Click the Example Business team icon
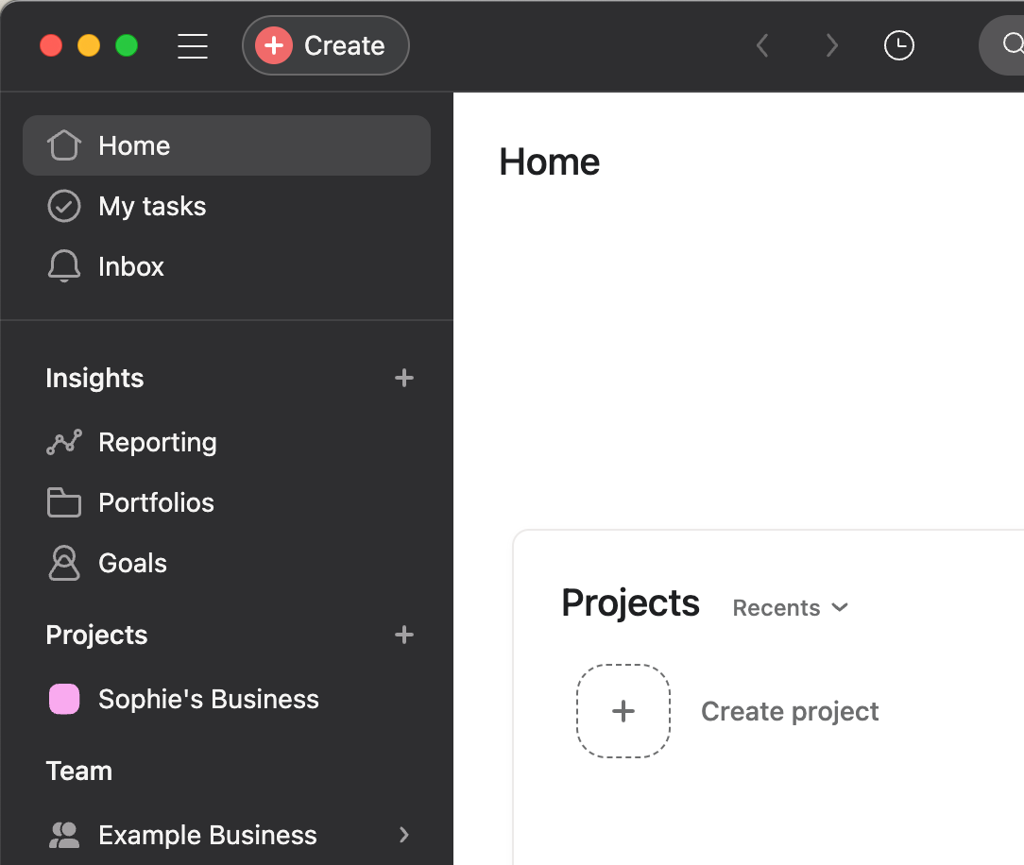The width and height of the screenshot is (1024, 865). pyautogui.click(x=64, y=835)
